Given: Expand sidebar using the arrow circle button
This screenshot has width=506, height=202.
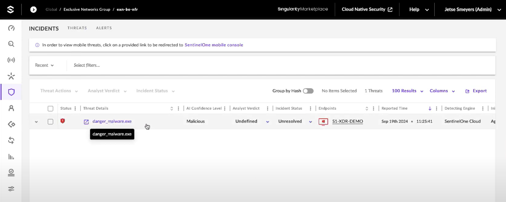Looking at the screenshot, I should (x=34, y=9).
